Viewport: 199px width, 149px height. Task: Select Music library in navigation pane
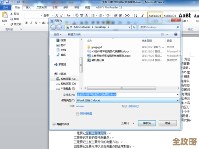61,55
